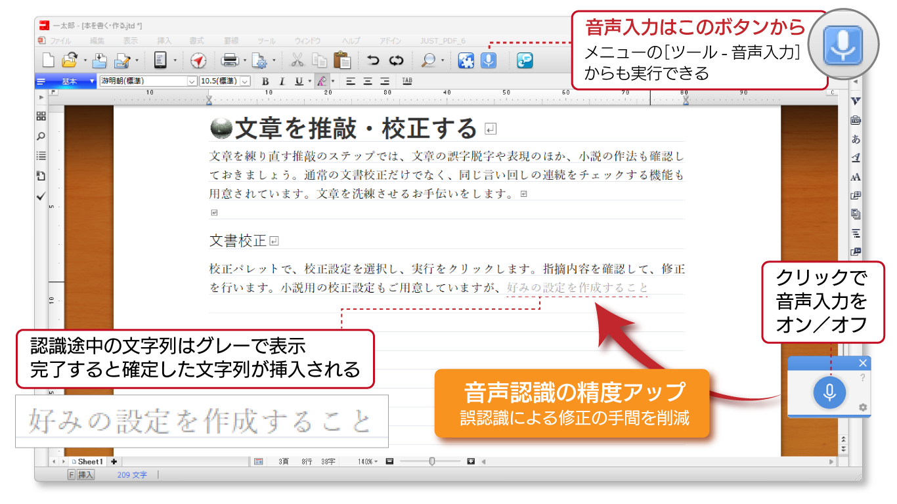The width and height of the screenshot is (897, 504).
Task: Toggle voice input with round microphone button
Action: pyautogui.click(x=829, y=393)
